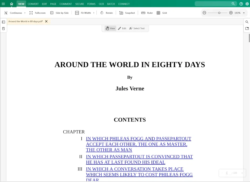Toggle the Grid overlay
Screen dimensions: 250x182
[x=162, y=13]
